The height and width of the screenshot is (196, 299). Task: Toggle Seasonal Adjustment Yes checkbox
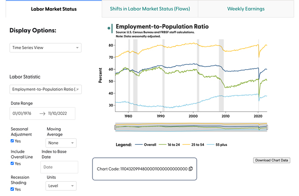[12, 141]
